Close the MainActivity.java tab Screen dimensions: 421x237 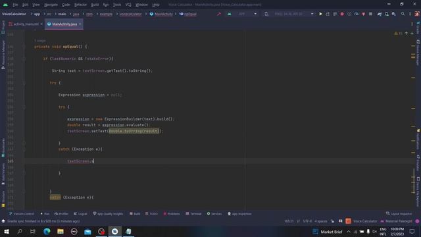click(80, 24)
